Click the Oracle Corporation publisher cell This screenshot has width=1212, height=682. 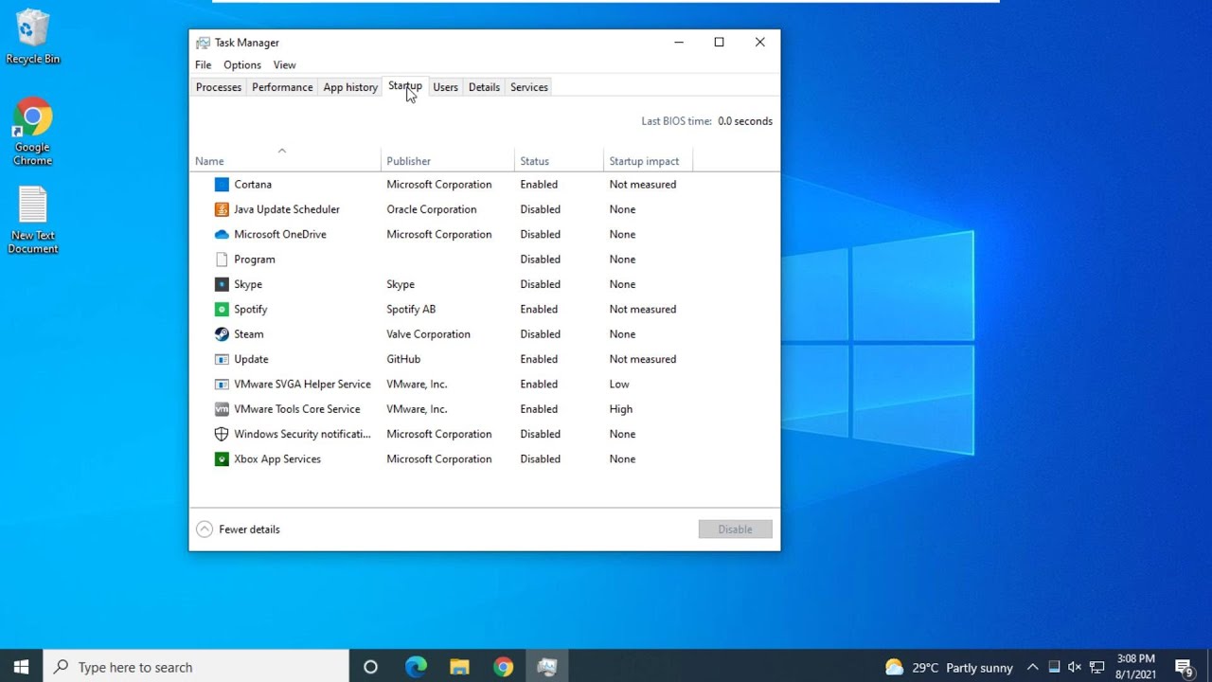pos(432,209)
